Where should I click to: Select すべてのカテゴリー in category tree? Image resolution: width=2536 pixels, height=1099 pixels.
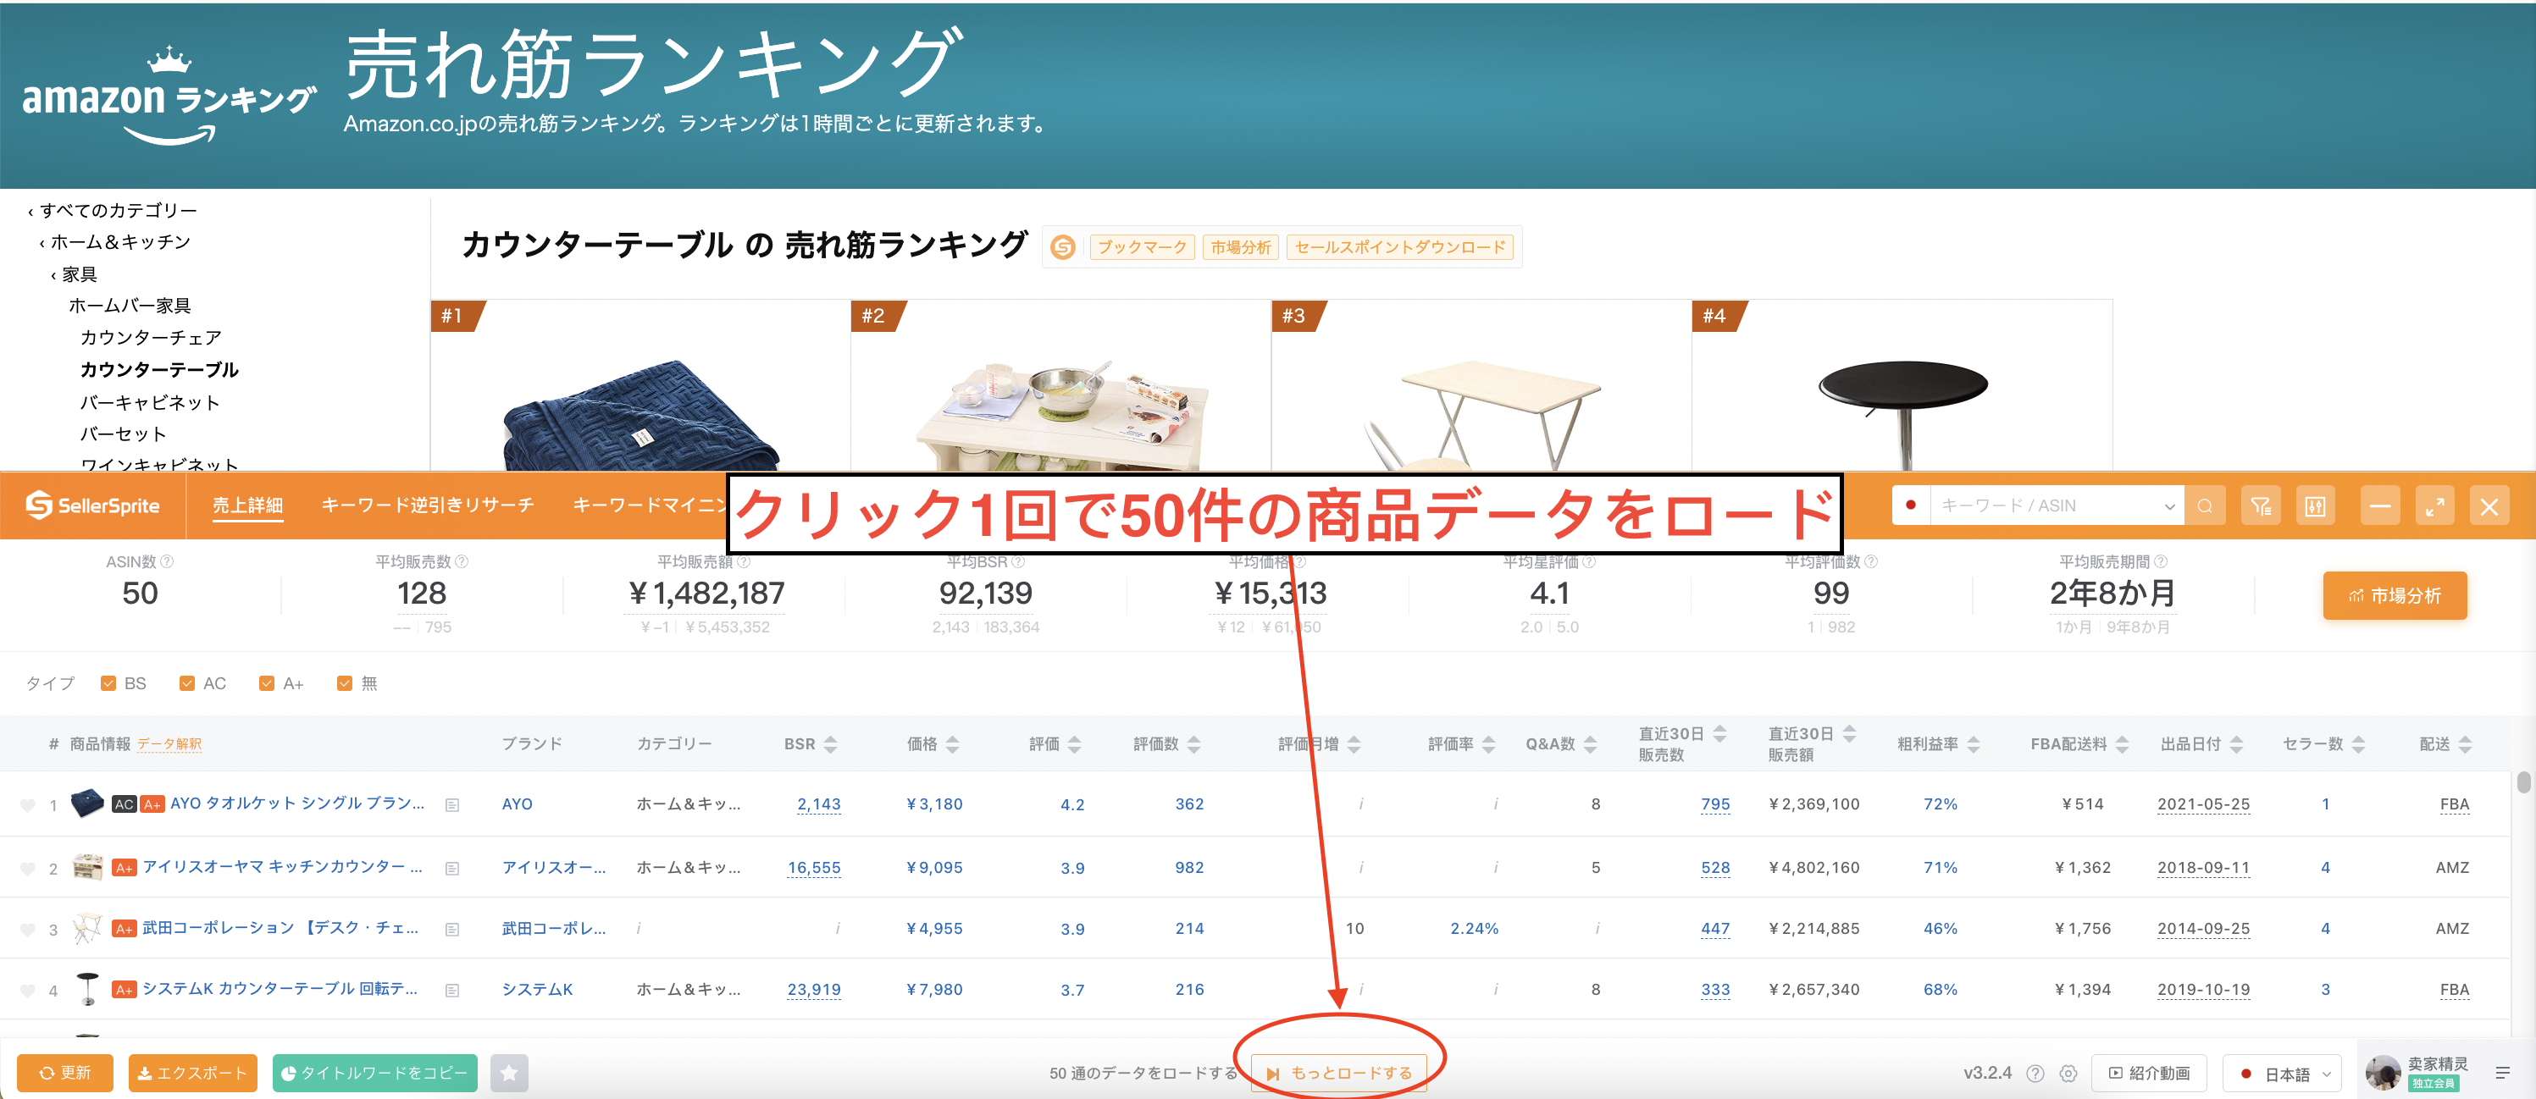(x=118, y=211)
